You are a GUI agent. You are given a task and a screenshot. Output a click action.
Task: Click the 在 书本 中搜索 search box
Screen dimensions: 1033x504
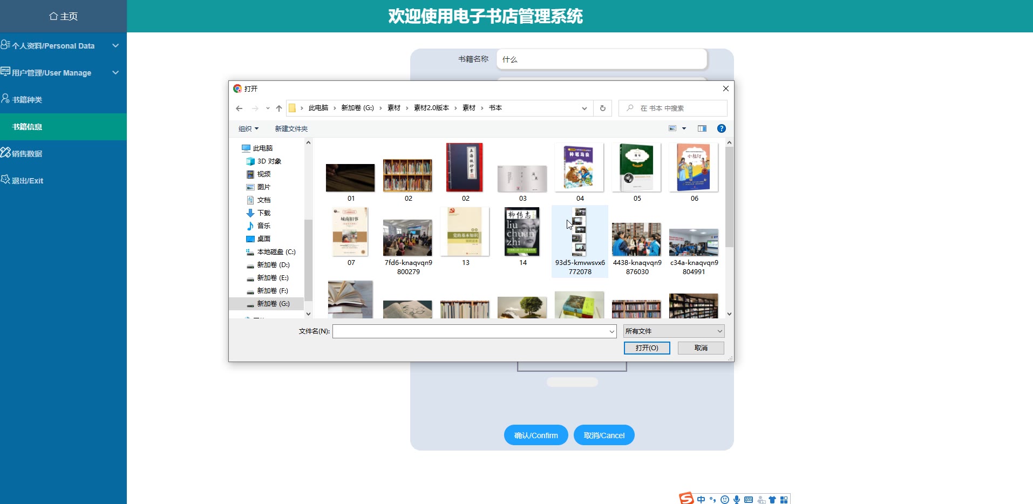(x=673, y=108)
